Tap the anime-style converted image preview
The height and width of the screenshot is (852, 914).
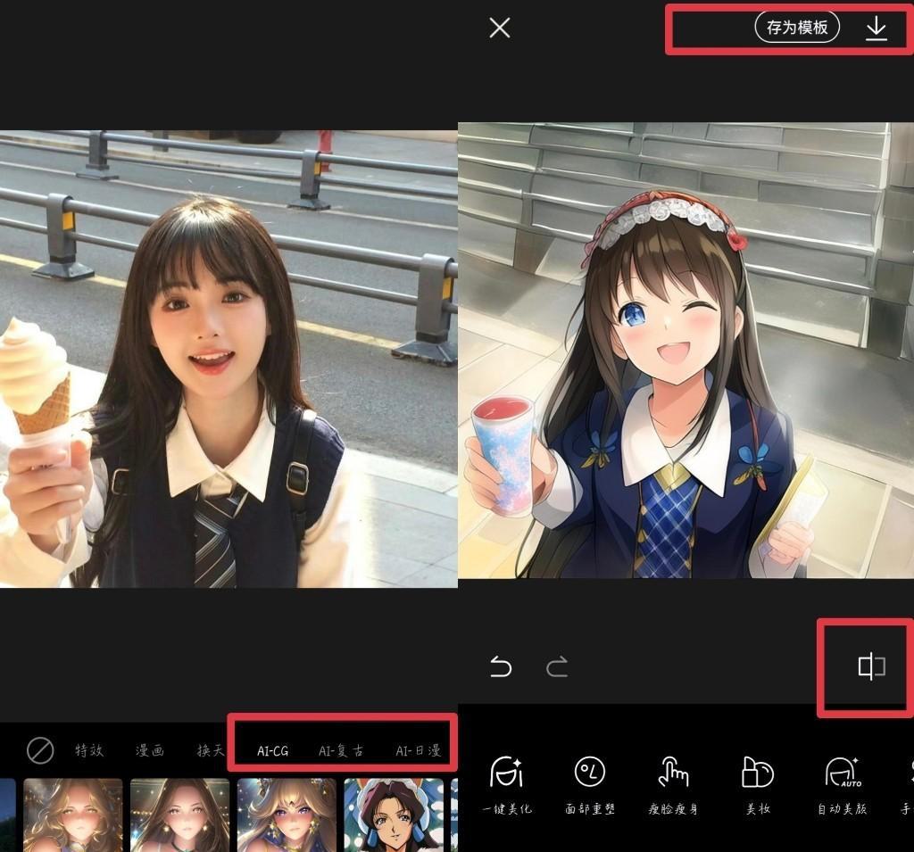[x=686, y=351]
